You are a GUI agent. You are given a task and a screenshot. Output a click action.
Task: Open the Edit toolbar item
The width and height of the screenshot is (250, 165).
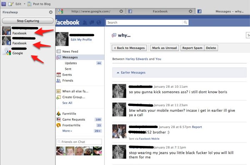point(18,4)
